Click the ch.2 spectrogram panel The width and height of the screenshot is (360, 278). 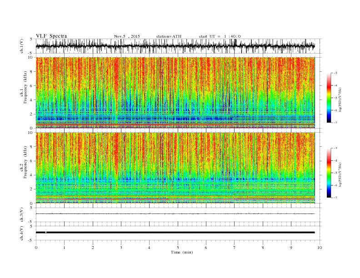tap(175, 168)
